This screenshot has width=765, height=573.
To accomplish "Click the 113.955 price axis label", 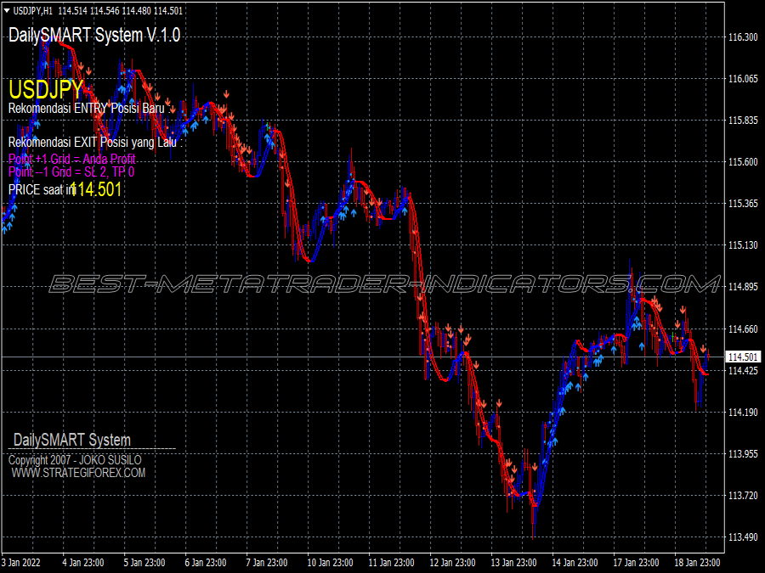I will 743,454.
